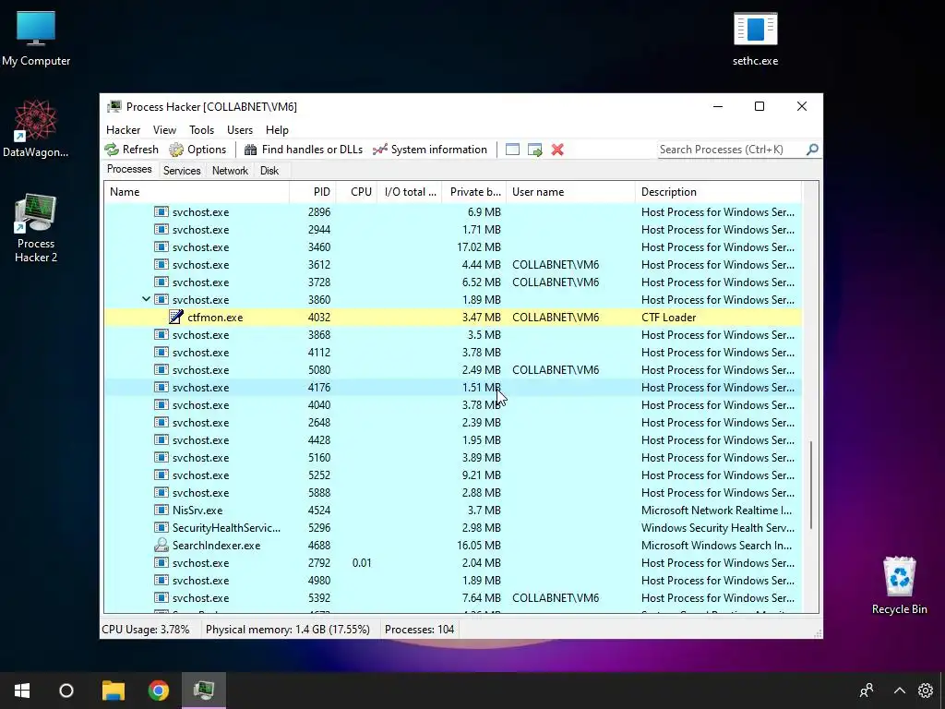Switch to the Network tab
The height and width of the screenshot is (709, 945).
230,171
